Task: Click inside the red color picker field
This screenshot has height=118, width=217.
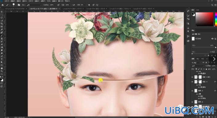Action: pos(204,19)
